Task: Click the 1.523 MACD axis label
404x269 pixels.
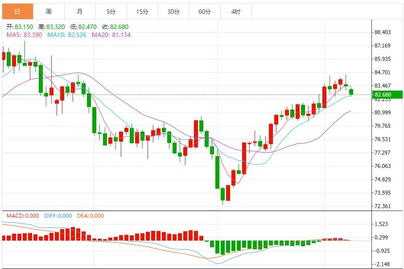Action: (381, 224)
